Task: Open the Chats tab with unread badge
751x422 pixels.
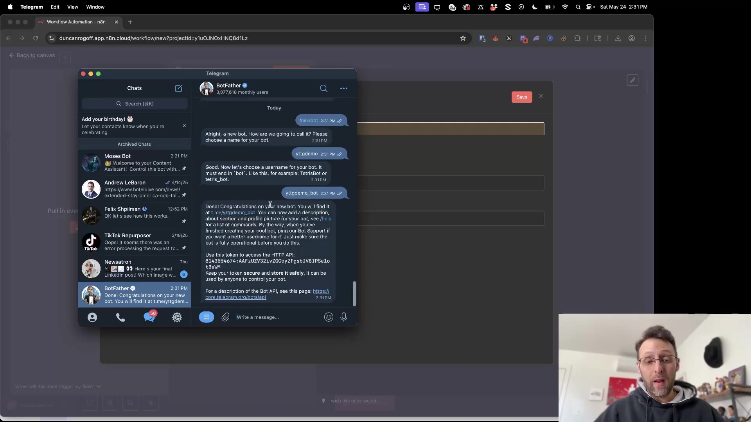Action: coord(149,316)
